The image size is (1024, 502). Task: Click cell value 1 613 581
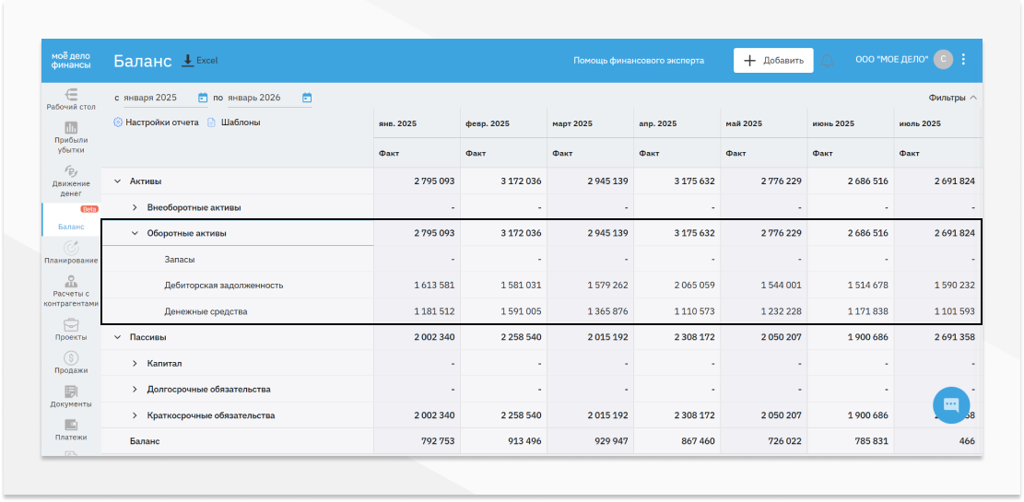[x=434, y=286]
